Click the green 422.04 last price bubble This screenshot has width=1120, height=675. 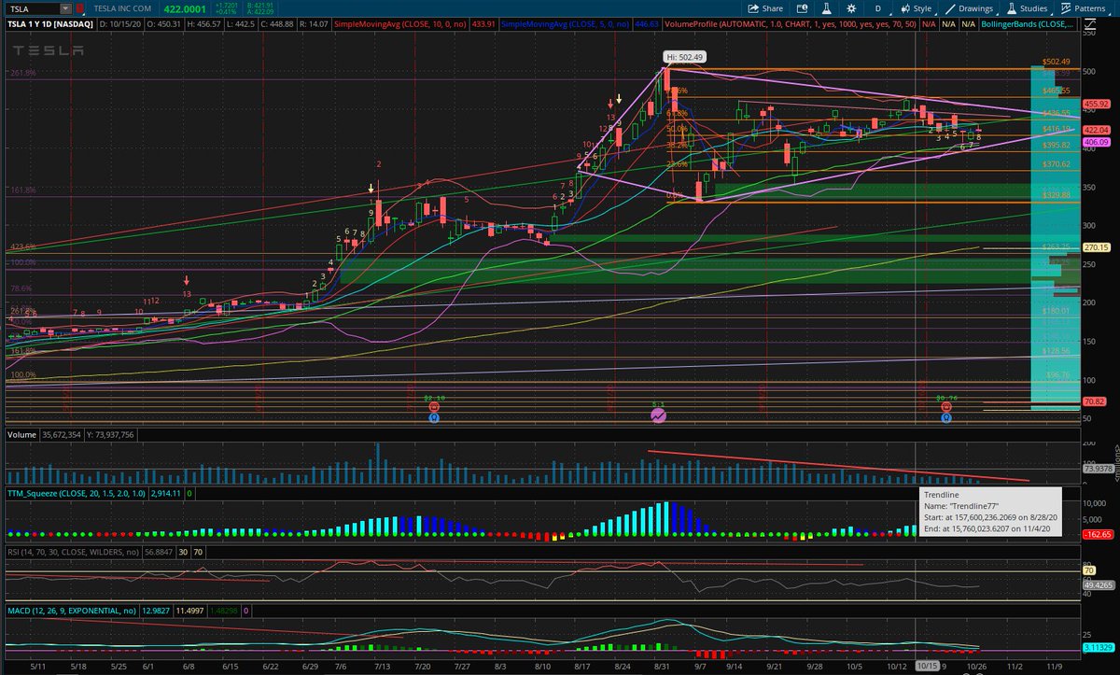click(x=1096, y=130)
